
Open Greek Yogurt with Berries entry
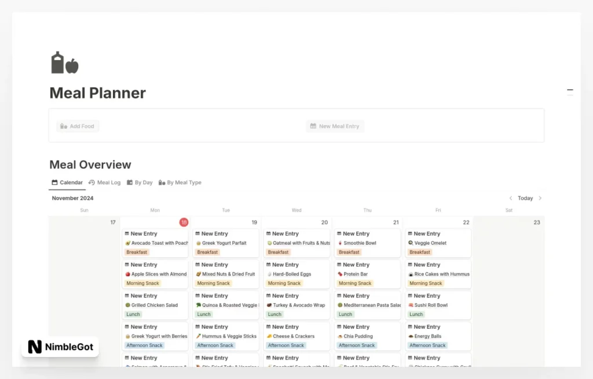[156, 336]
